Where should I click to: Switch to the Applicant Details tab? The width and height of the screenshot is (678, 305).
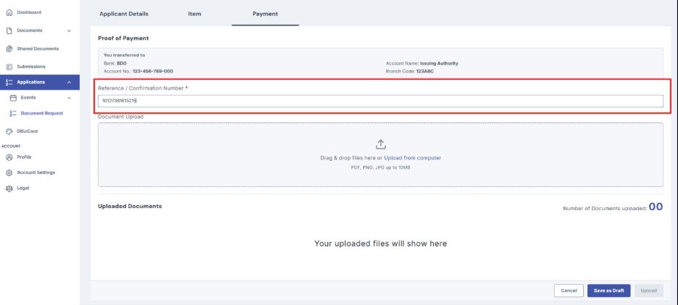pyautogui.click(x=124, y=14)
